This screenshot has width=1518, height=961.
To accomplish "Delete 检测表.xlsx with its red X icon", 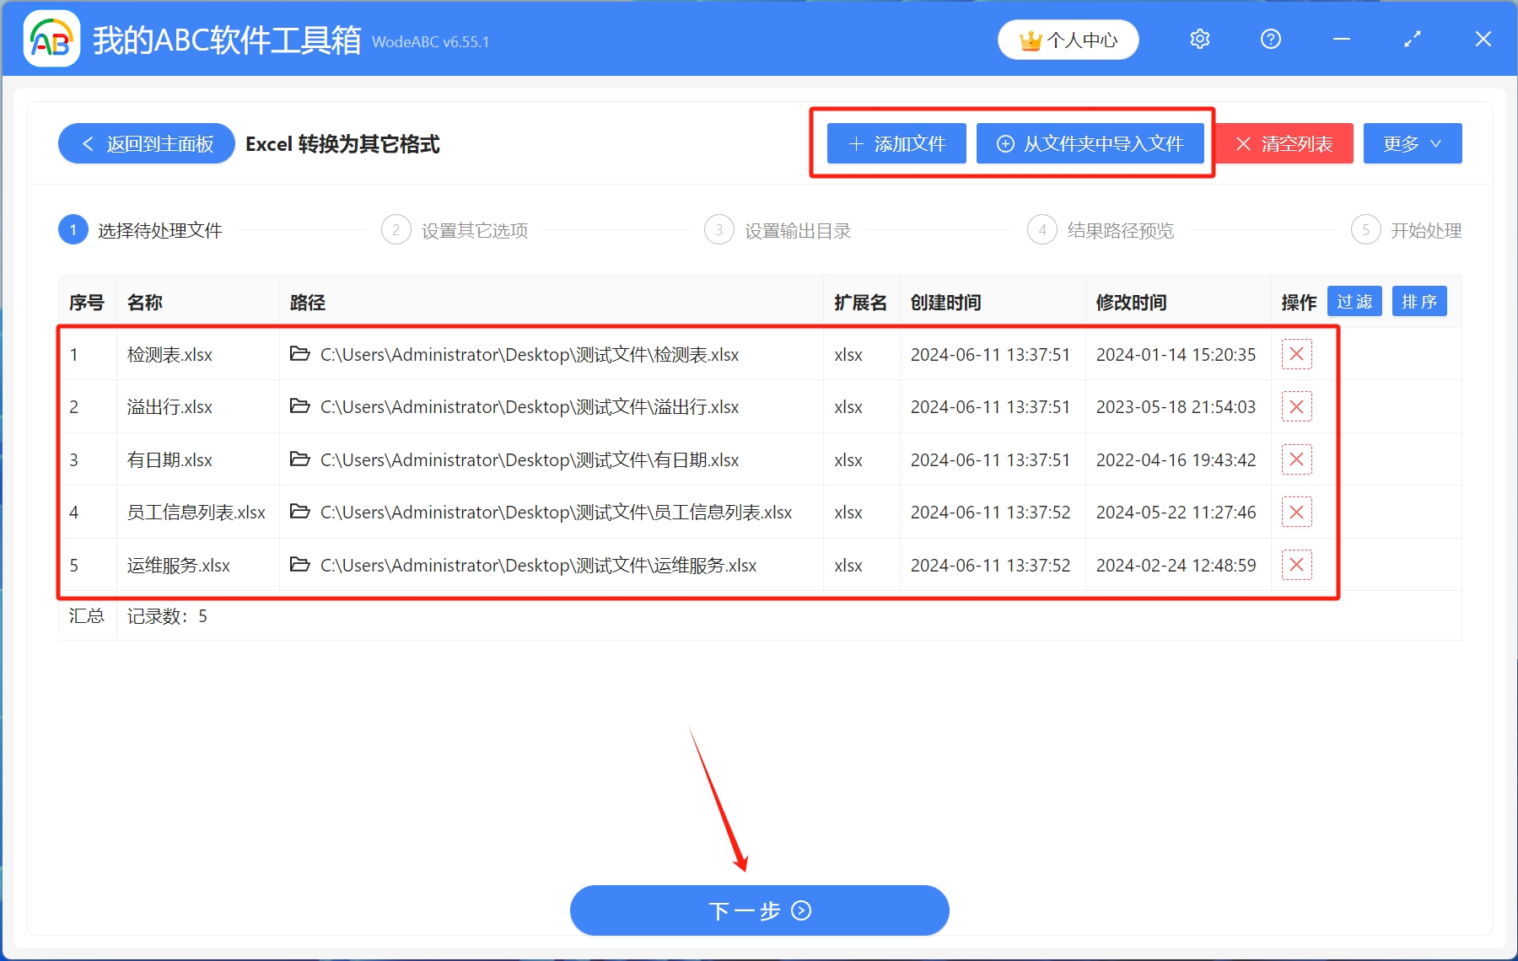I will click(1296, 354).
